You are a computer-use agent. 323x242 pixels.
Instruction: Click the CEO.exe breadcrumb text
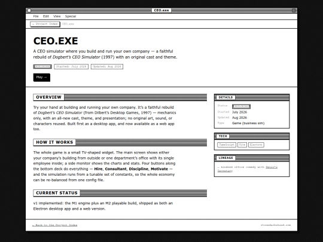pyautogui.click(x=68, y=24)
